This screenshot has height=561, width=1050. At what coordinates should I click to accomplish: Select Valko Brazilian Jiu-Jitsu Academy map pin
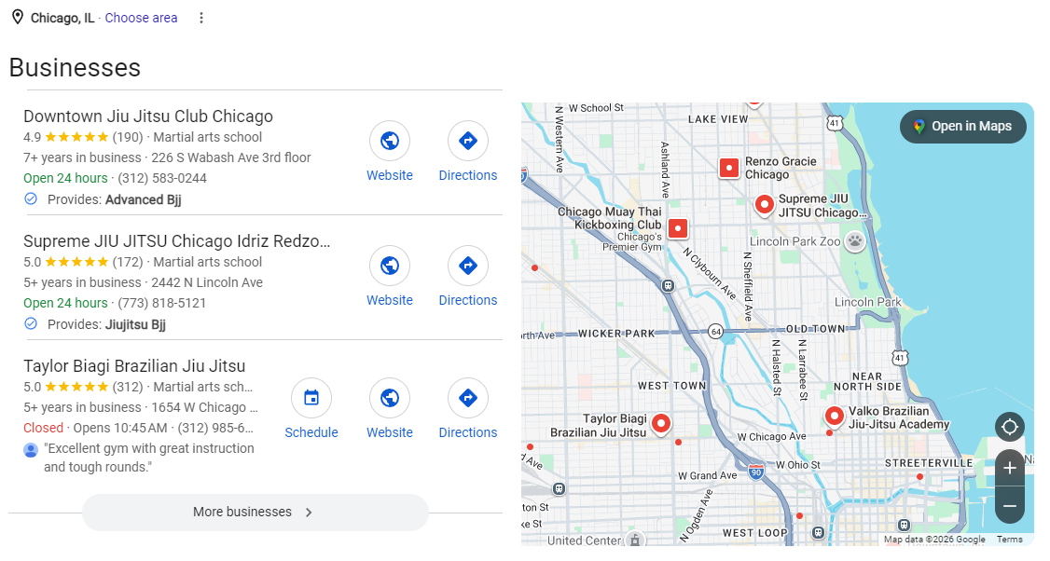834,417
